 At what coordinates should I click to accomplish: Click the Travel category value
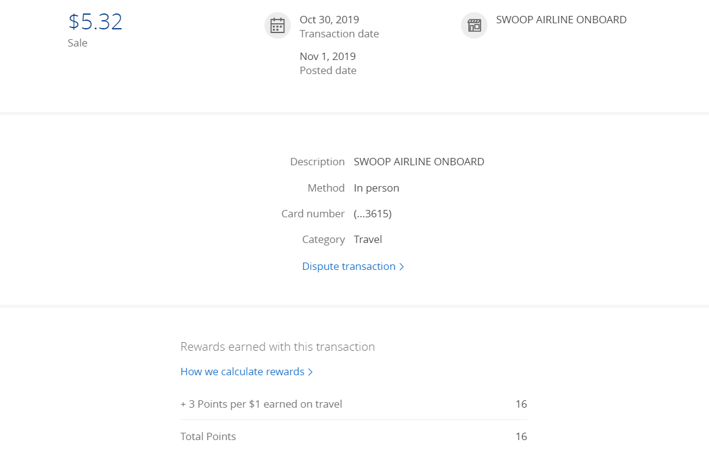[367, 239]
